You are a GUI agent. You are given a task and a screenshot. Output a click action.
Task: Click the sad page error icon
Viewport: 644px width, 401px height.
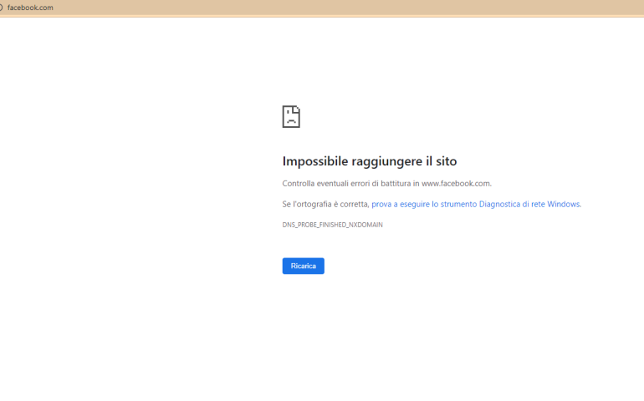(291, 116)
